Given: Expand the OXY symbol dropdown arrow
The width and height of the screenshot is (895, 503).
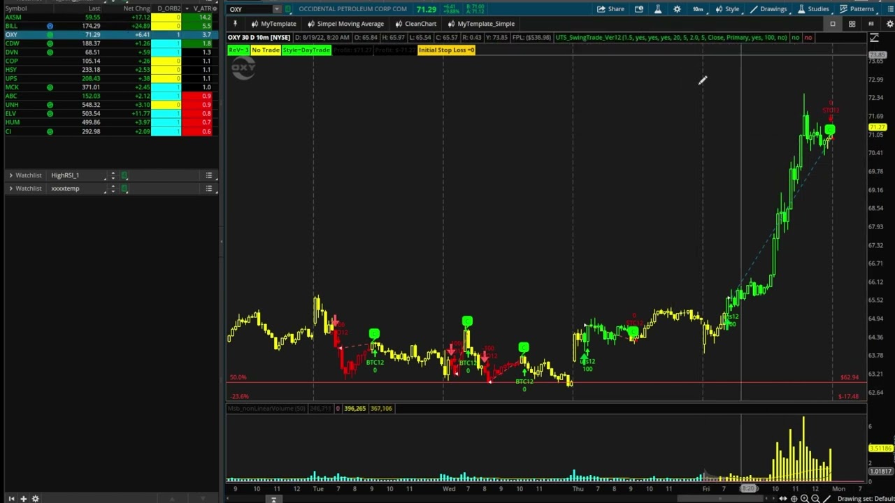Looking at the screenshot, I should (277, 9).
